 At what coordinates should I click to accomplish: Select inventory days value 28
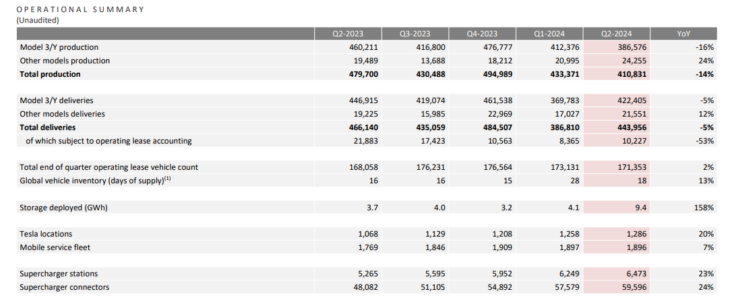click(x=574, y=180)
